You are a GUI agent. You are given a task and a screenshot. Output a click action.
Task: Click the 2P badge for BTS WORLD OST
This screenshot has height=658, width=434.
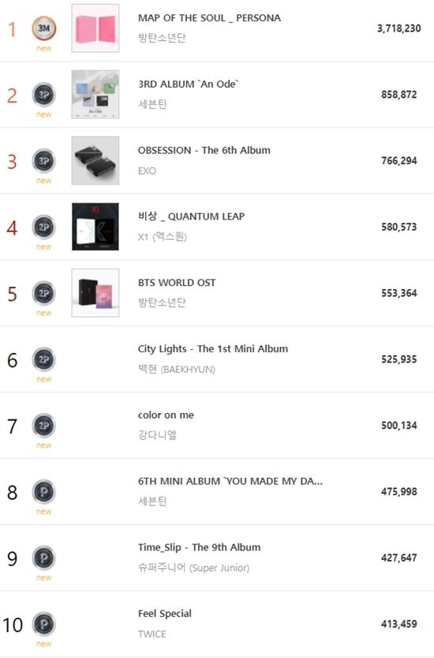(x=43, y=293)
